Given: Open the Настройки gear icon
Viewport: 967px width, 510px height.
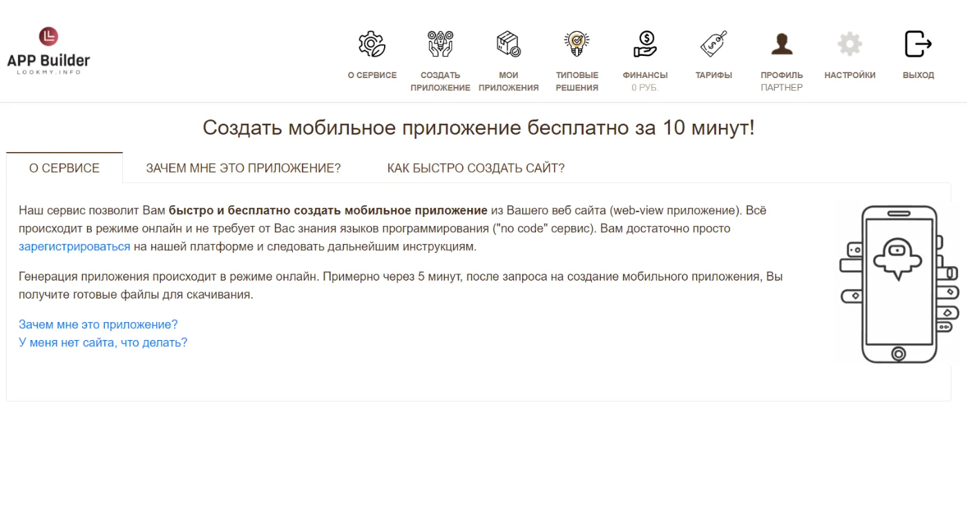Looking at the screenshot, I should (850, 44).
